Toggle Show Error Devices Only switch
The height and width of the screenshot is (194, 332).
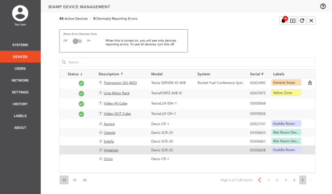point(77,41)
